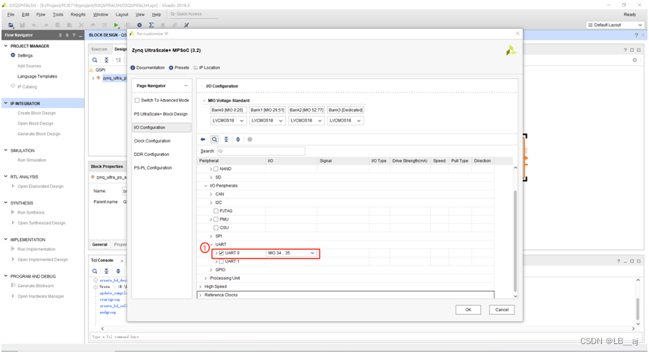This screenshot has width=649, height=353.
Task: Click the peripheral Search input field
Action: (261, 151)
